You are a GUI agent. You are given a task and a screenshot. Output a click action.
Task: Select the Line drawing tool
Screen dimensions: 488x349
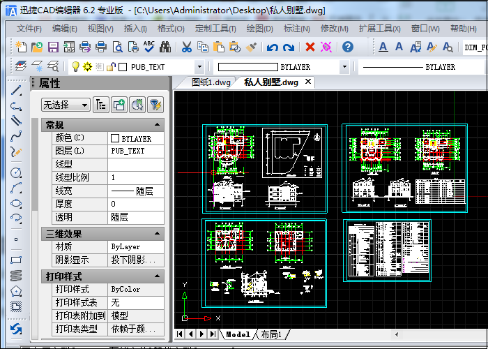[x=16, y=90]
